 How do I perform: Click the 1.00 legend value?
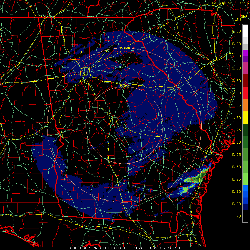point(236,142)
